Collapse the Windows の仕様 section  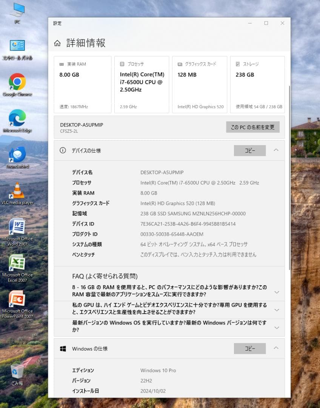[x=276, y=348]
